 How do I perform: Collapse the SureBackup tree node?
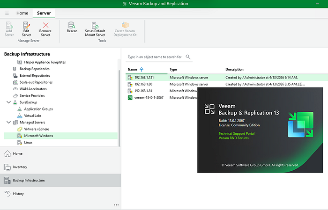(8, 102)
